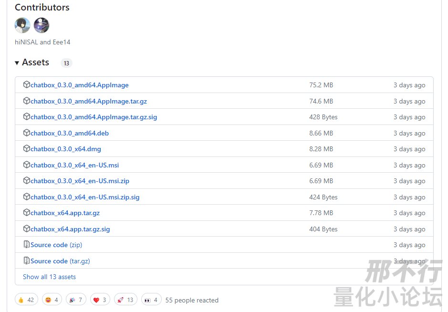This screenshot has width=448, height=312.
Task: Download chatbox_0.3.0_x64_en-US.msi
Action: click(x=74, y=166)
